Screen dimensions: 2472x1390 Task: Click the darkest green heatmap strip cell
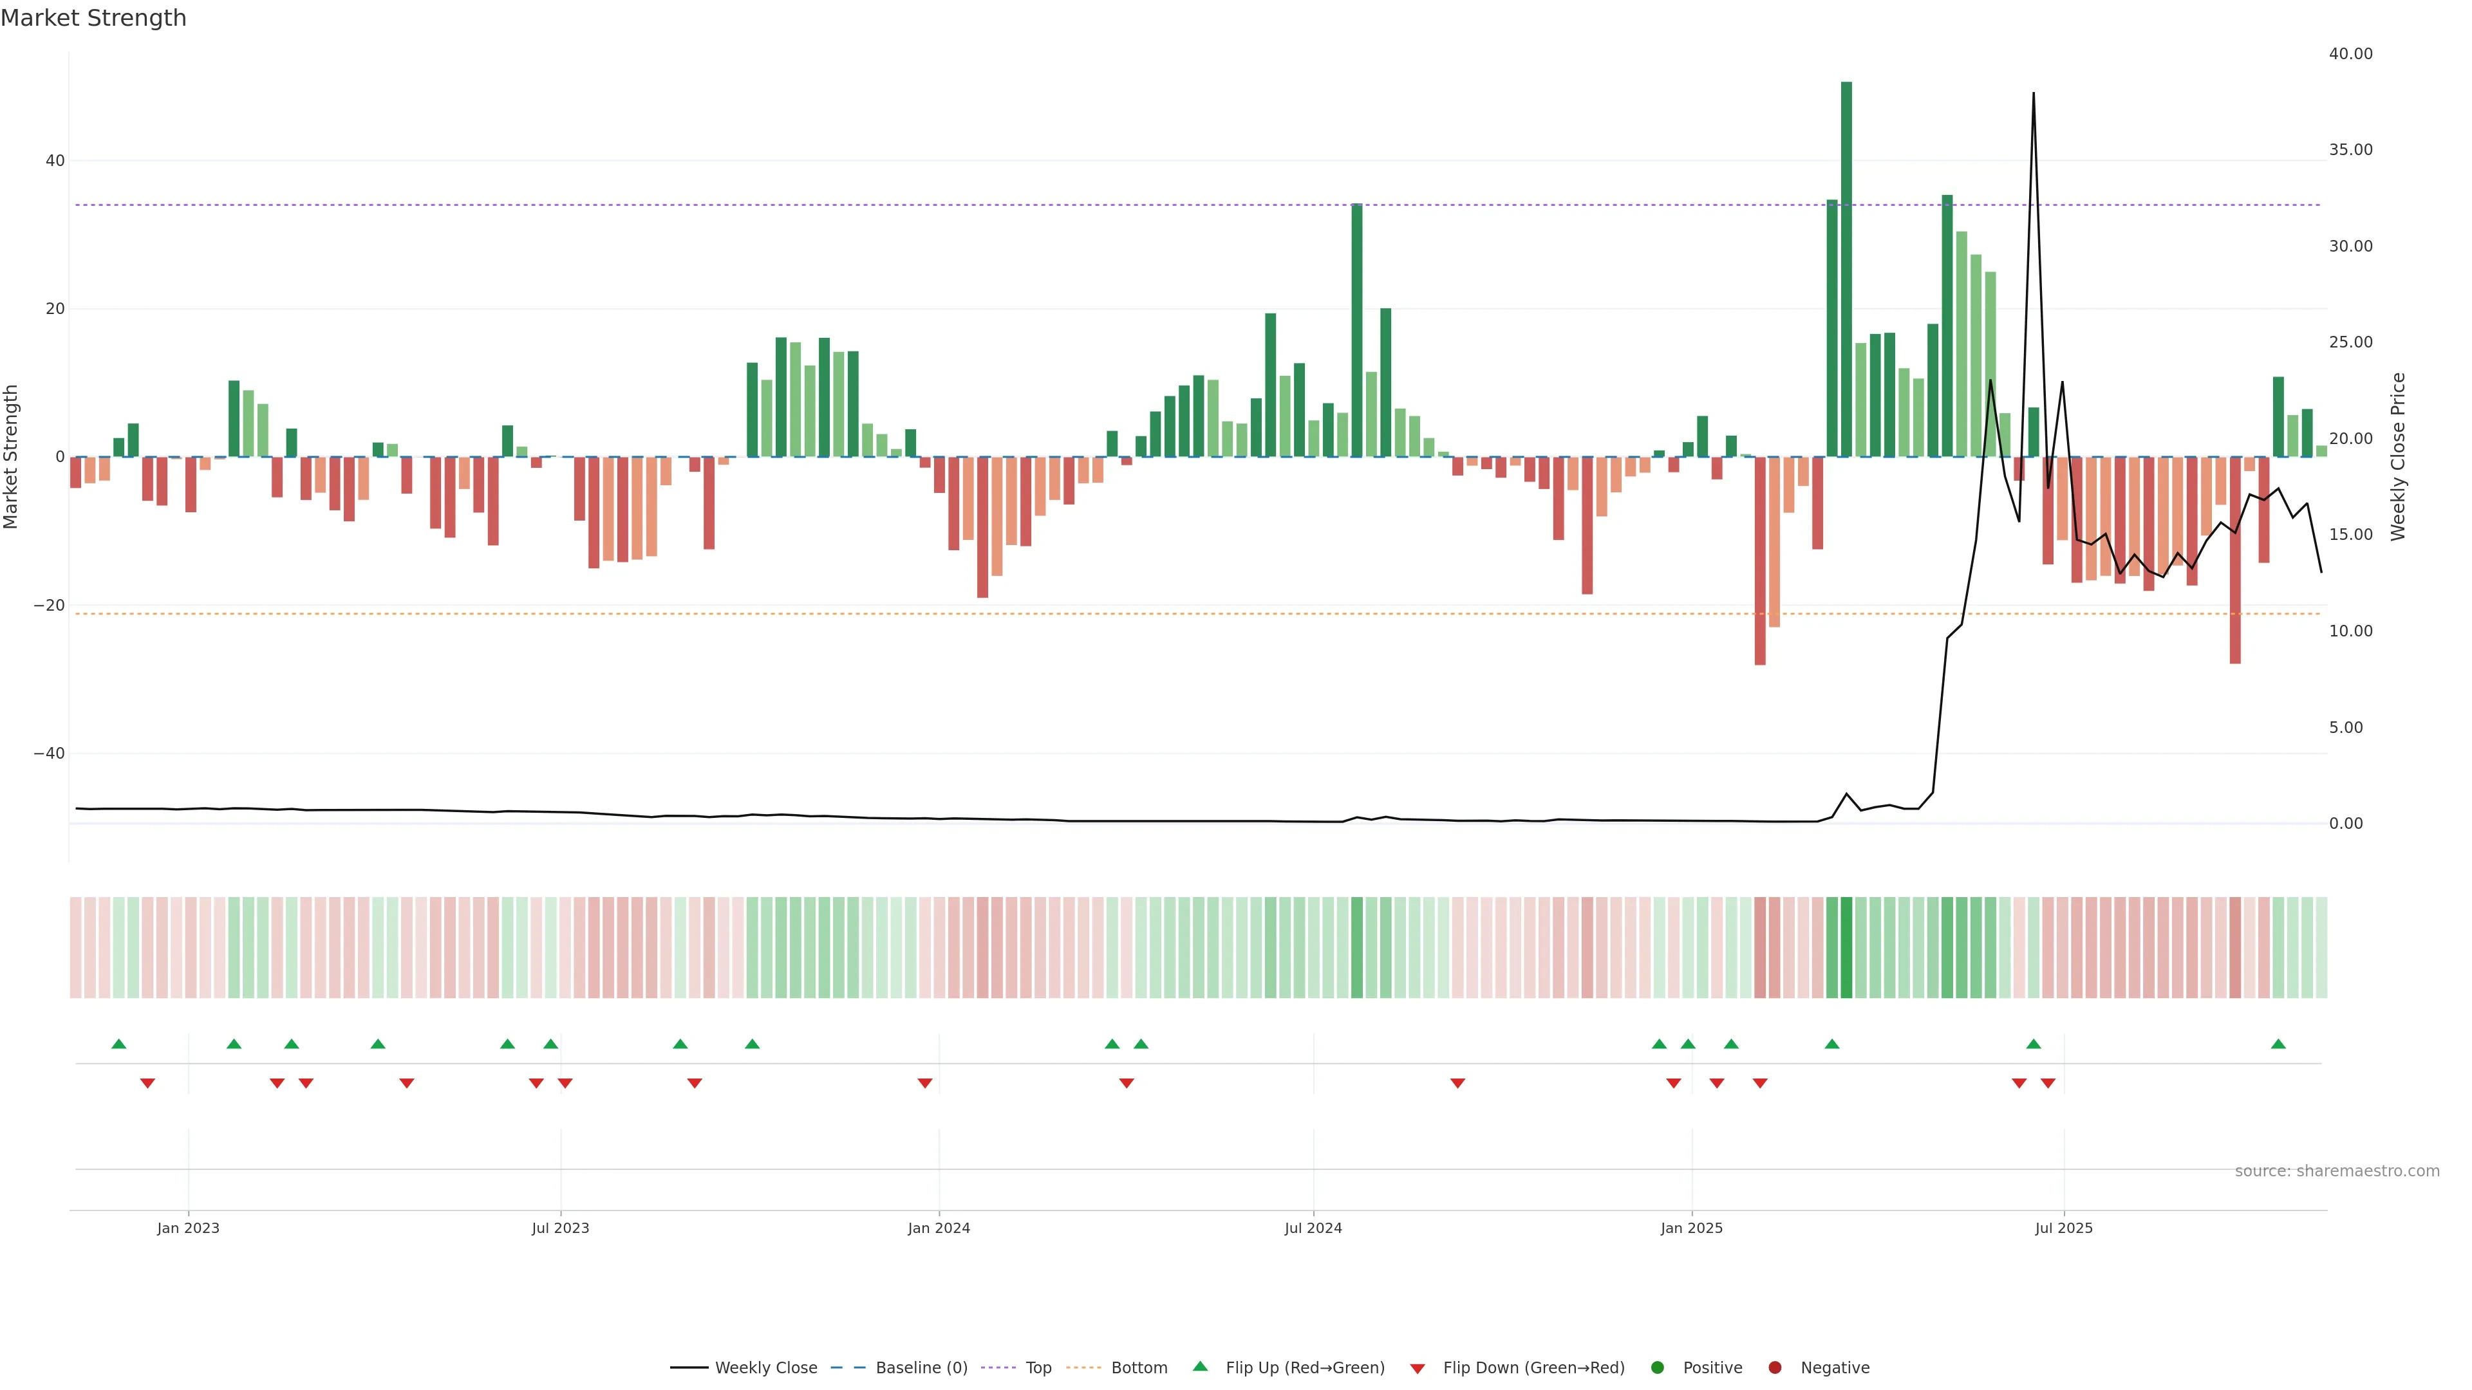point(1846,947)
